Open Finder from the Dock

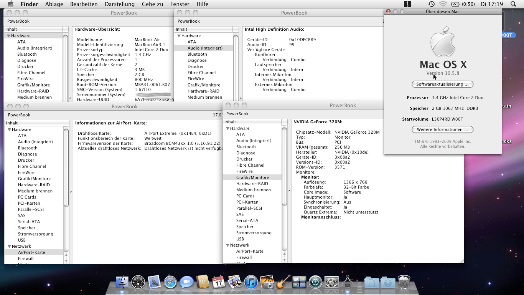[x=122, y=283]
